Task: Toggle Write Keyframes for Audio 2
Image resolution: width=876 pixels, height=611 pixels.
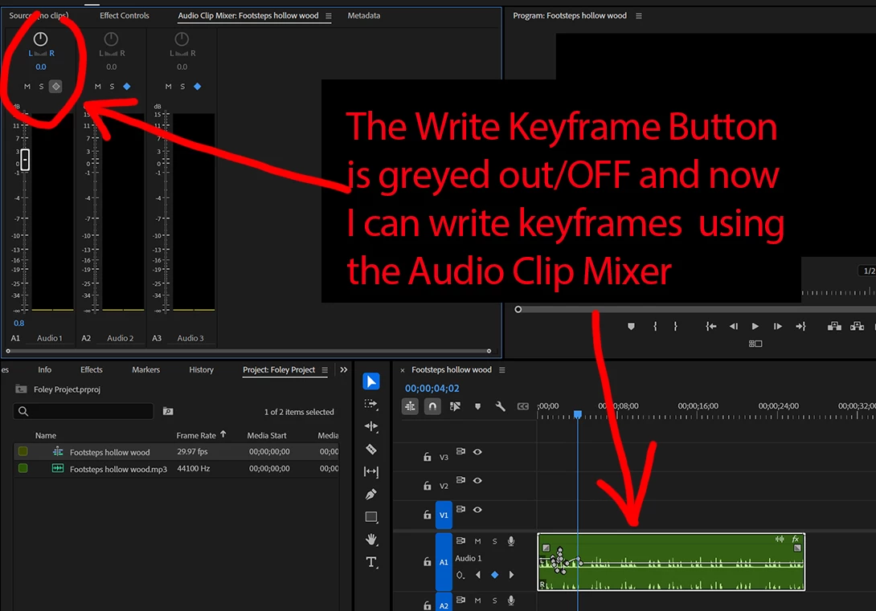Action: [127, 87]
